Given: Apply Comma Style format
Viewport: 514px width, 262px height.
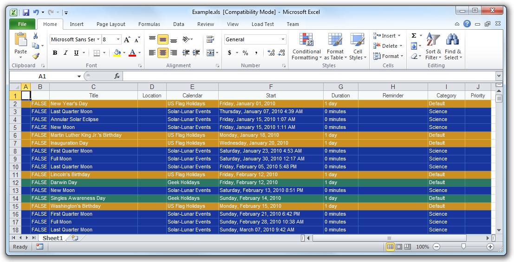Looking at the screenshot, I should pyautogui.click(x=256, y=53).
